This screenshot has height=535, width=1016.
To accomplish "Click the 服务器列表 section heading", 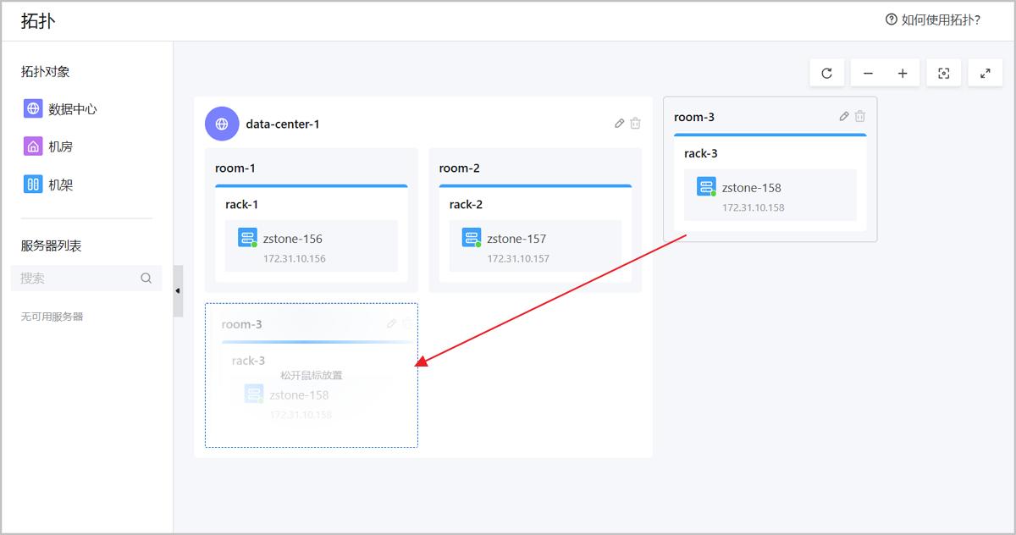I will coord(52,245).
